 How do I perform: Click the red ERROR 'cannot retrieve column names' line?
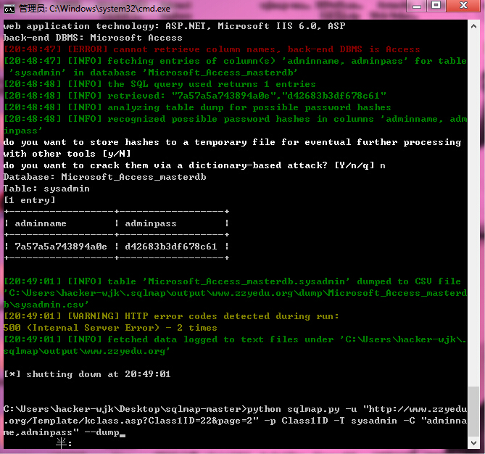pos(212,49)
